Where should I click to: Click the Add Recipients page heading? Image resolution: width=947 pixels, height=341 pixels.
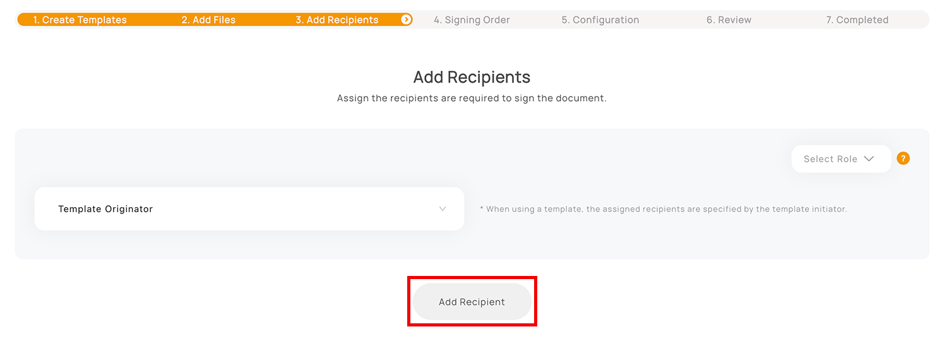(472, 77)
